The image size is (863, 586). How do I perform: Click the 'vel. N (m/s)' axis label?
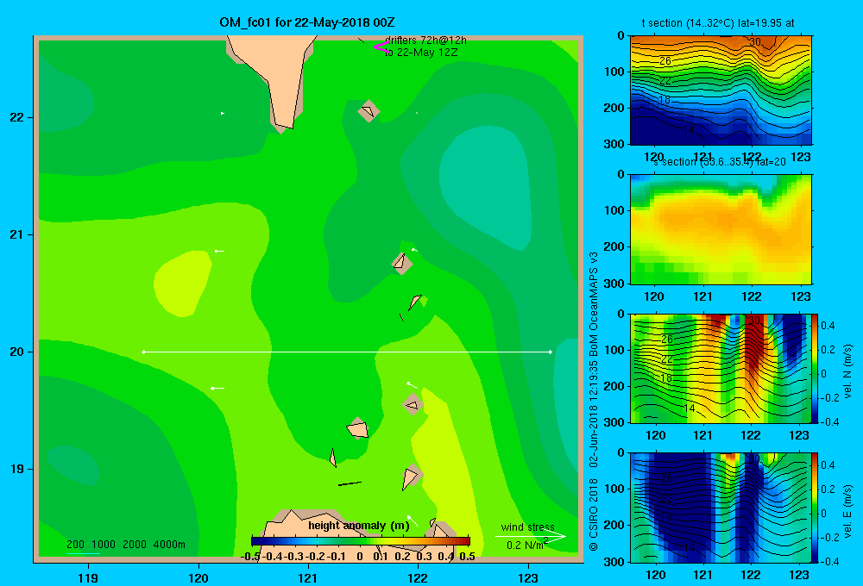[848, 371]
